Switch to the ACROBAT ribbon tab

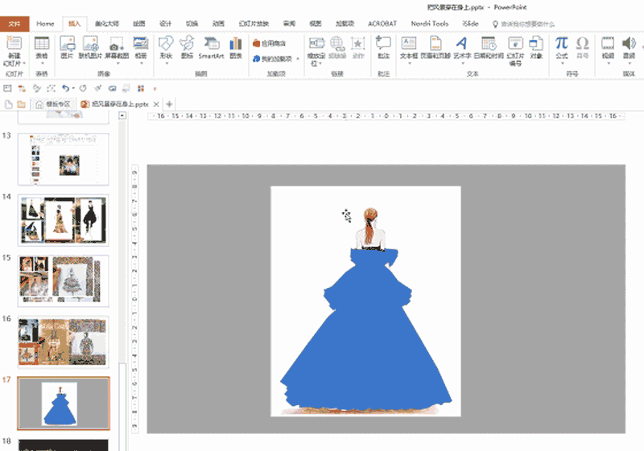tap(382, 24)
